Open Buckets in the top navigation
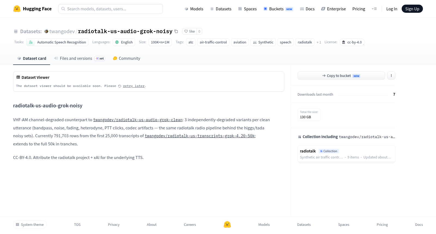This screenshot has width=436, height=234. pyautogui.click(x=278, y=9)
